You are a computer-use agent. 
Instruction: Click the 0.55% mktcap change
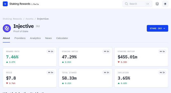pos(124,62)
